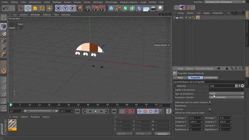The image size is (249, 140).
Task: Click frame 40 on the timeline ruler
Action: (x=88, y=105)
